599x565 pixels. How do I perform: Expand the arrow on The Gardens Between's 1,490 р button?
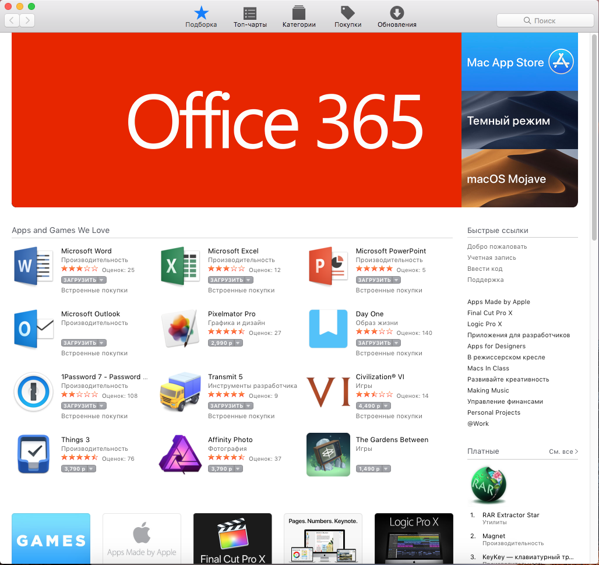point(386,469)
